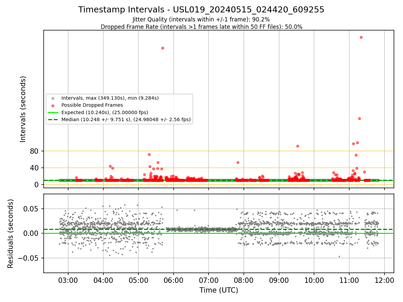The height and width of the screenshot is (302, 403).
Task: Click the 04:00 x-axis tick label
Action: 103,281
